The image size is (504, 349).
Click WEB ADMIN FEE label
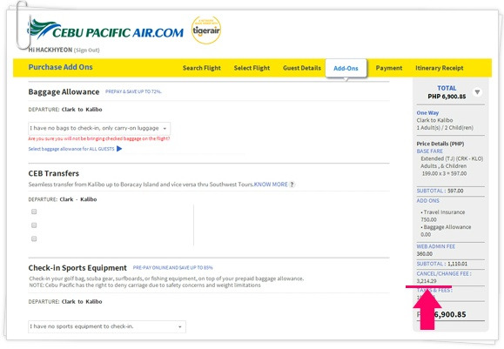[436, 246]
